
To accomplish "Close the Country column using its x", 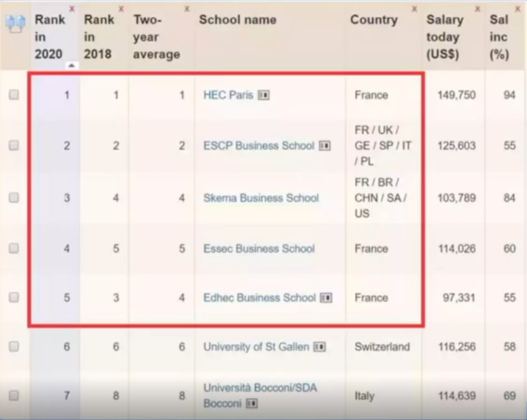I will [x=414, y=9].
